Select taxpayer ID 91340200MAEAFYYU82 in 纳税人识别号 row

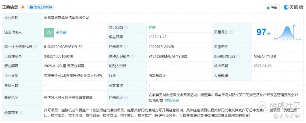[x=168, y=56]
